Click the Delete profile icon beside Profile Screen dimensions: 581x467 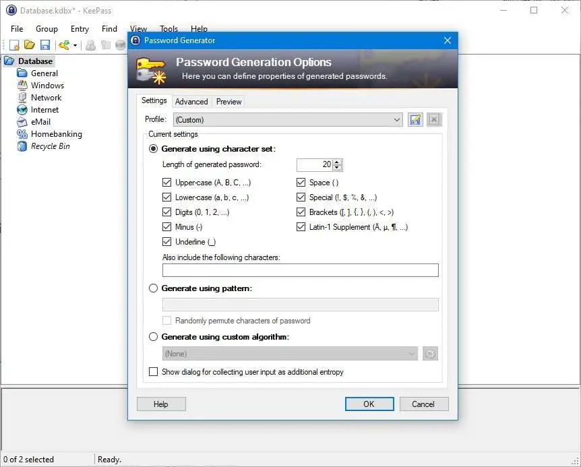click(434, 120)
